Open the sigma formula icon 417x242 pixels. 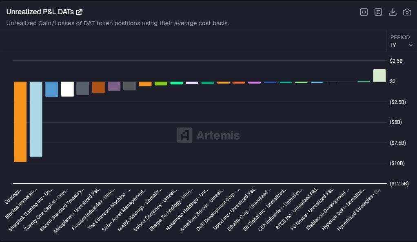click(x=378, y=12)
